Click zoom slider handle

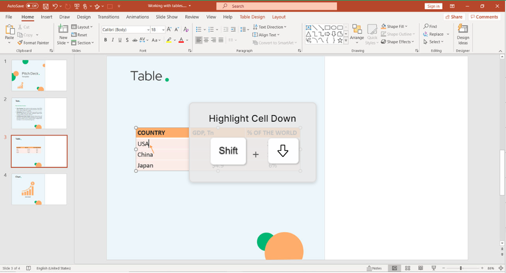tap(461, 268)
